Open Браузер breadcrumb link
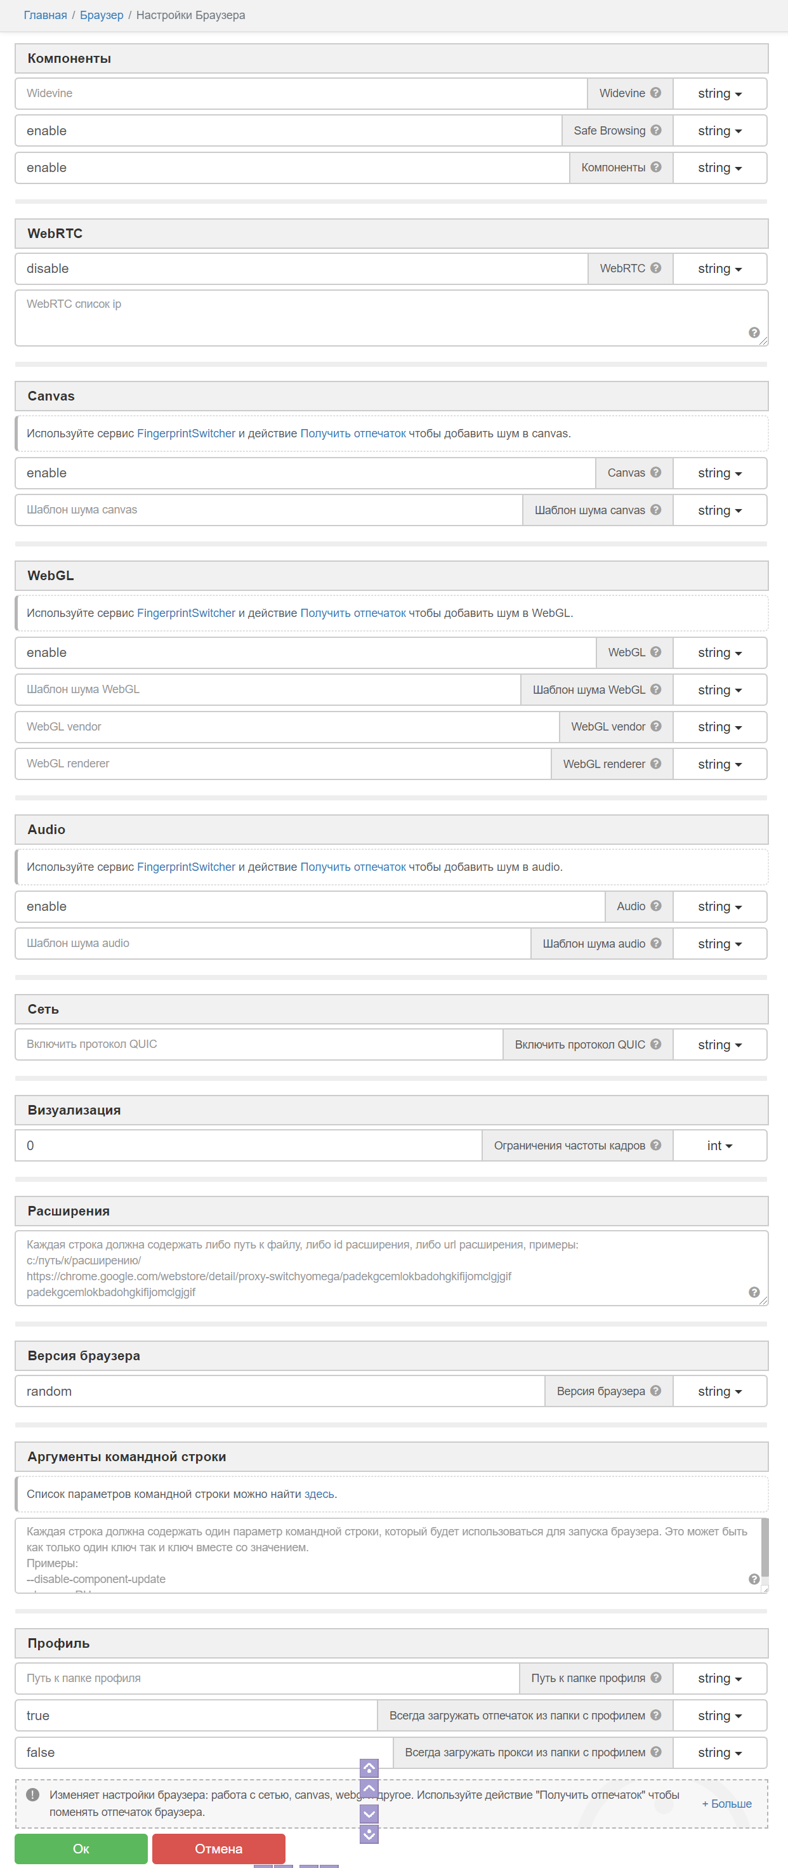This screenshot has height=1868, width=788. [x=102, y=15]
